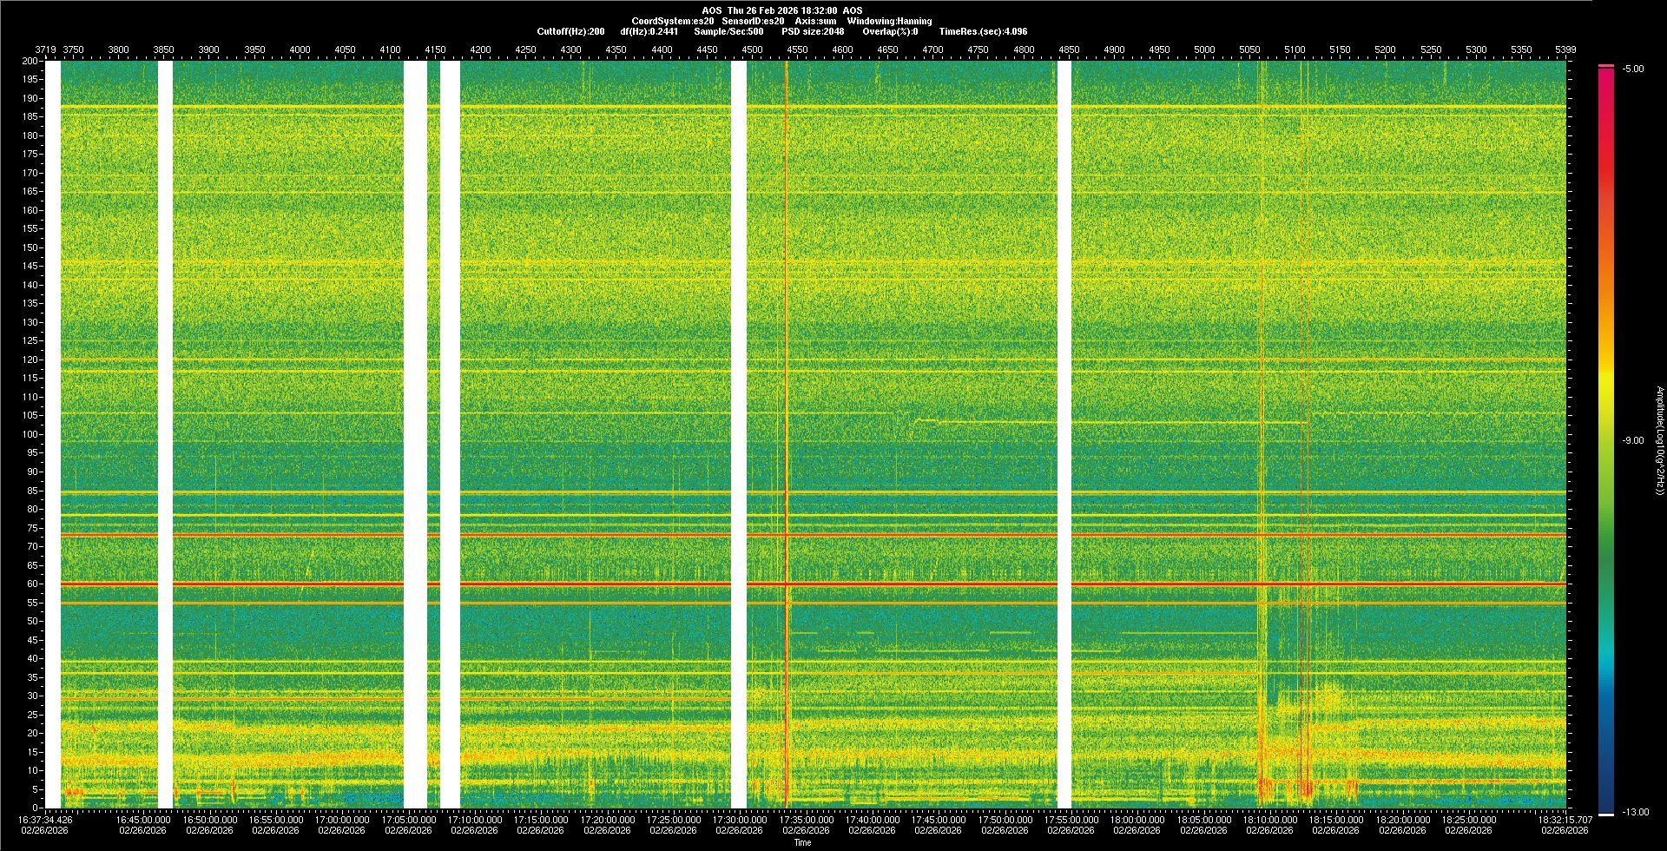This screenshot has width=1667, height=851.
Task: Click the 60 Hz tick on frequency axis
Action: (32, 584)
